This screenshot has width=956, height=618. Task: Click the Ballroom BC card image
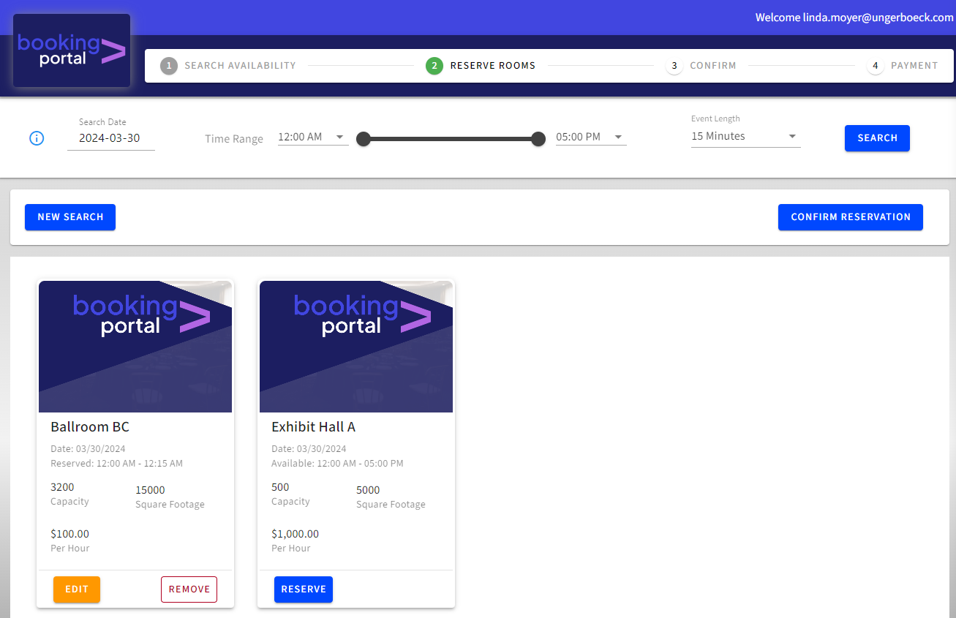135,347
